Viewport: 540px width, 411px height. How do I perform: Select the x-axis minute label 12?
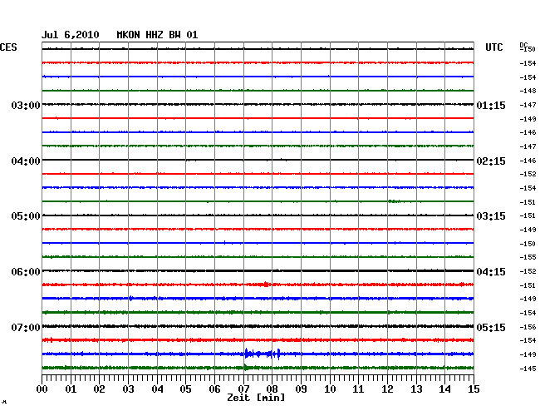pyautogui.click(x=387, y=389)
